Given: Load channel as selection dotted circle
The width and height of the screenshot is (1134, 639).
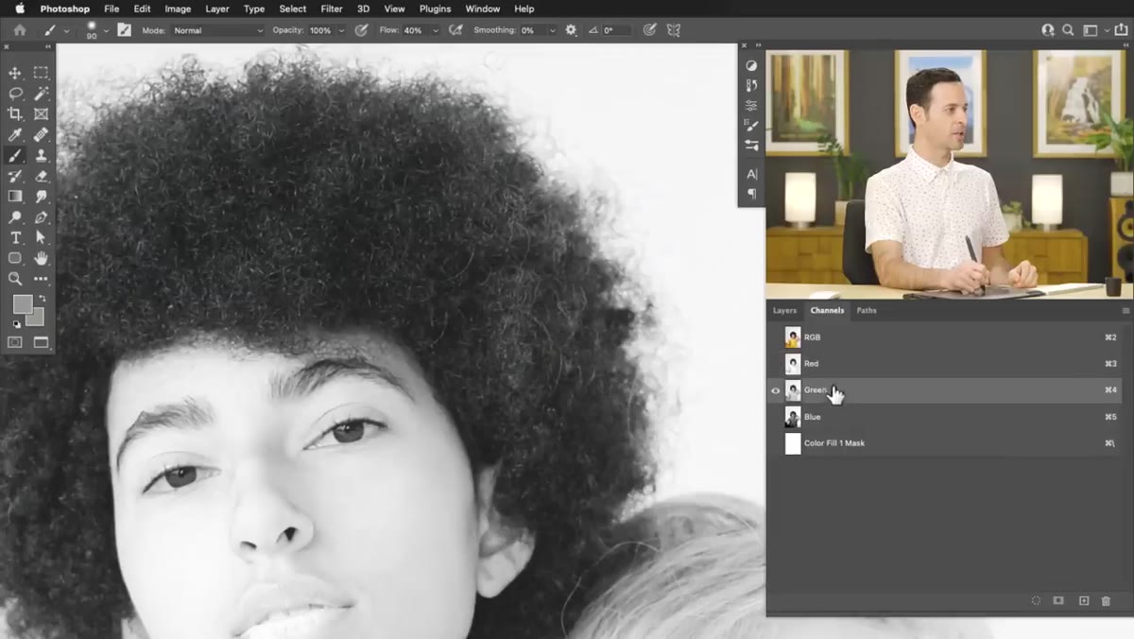Looking at the screenshot, I should 1036,601.
